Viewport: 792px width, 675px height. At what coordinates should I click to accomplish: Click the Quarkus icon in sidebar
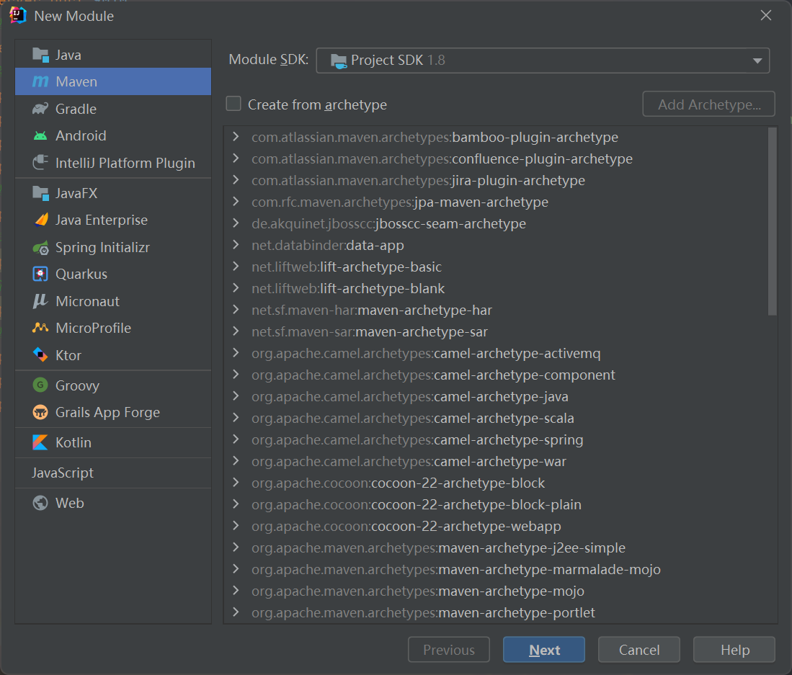click(x=40, y=274)
